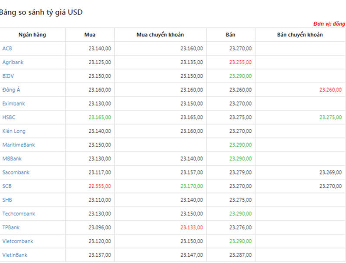Select Vietcombank Mua value 23.120,00

pyautogui.click(x=100, y=241)
